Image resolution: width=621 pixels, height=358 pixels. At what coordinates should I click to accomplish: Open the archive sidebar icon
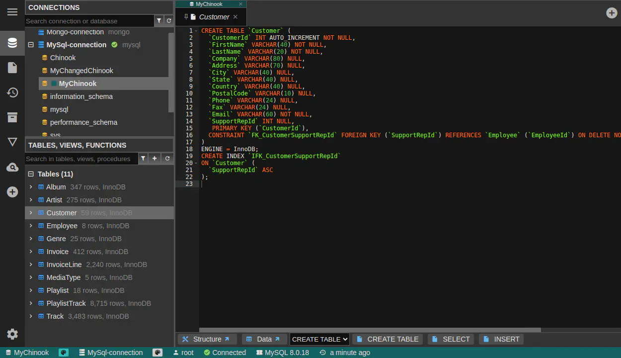click(12, 117)
